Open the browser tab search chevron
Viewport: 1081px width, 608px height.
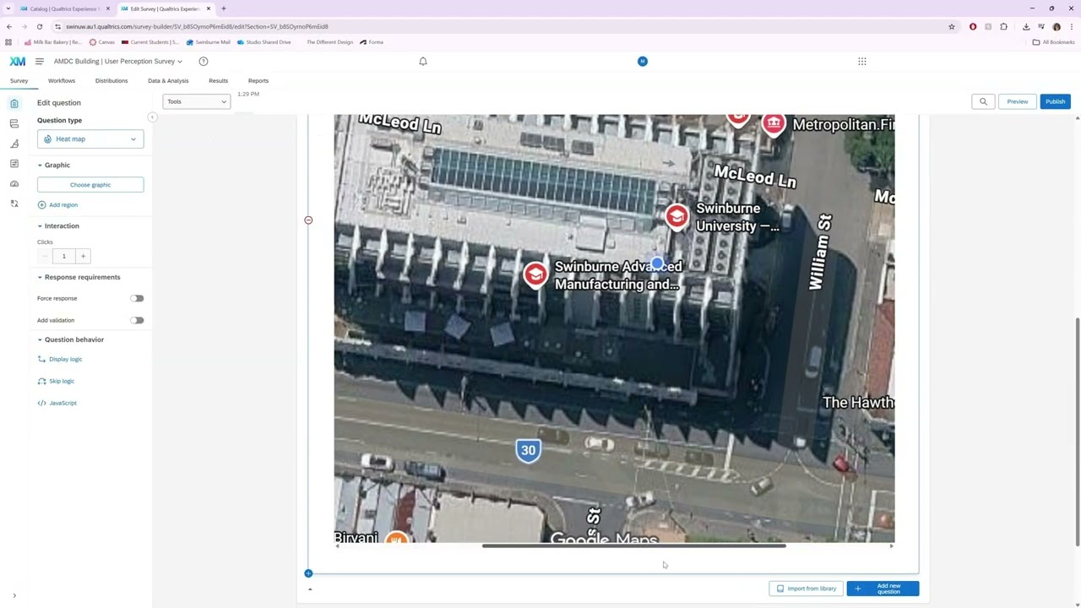pos(8,8)
